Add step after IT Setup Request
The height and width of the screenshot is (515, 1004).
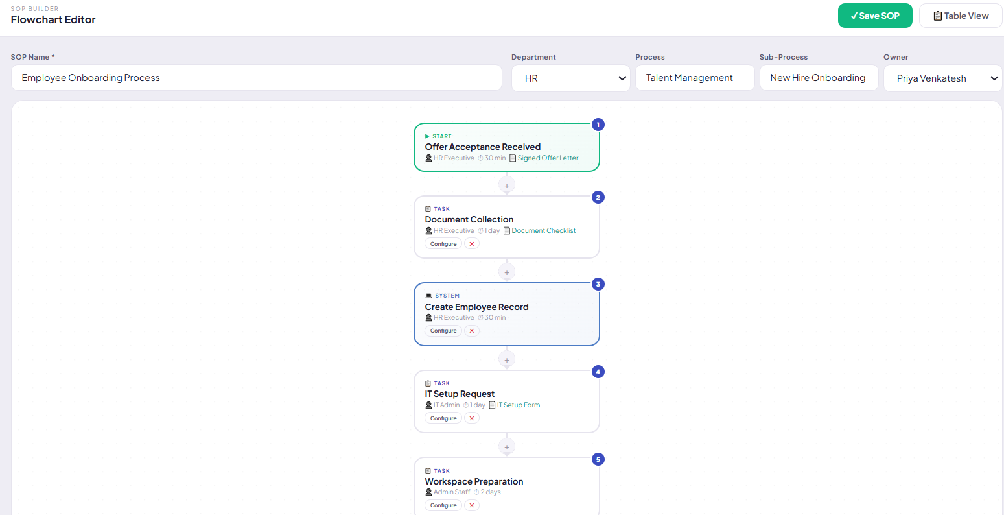coord(507,447)
